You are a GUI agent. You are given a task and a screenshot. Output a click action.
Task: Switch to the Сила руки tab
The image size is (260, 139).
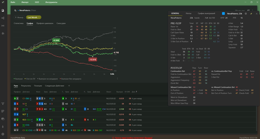[61, 23]
